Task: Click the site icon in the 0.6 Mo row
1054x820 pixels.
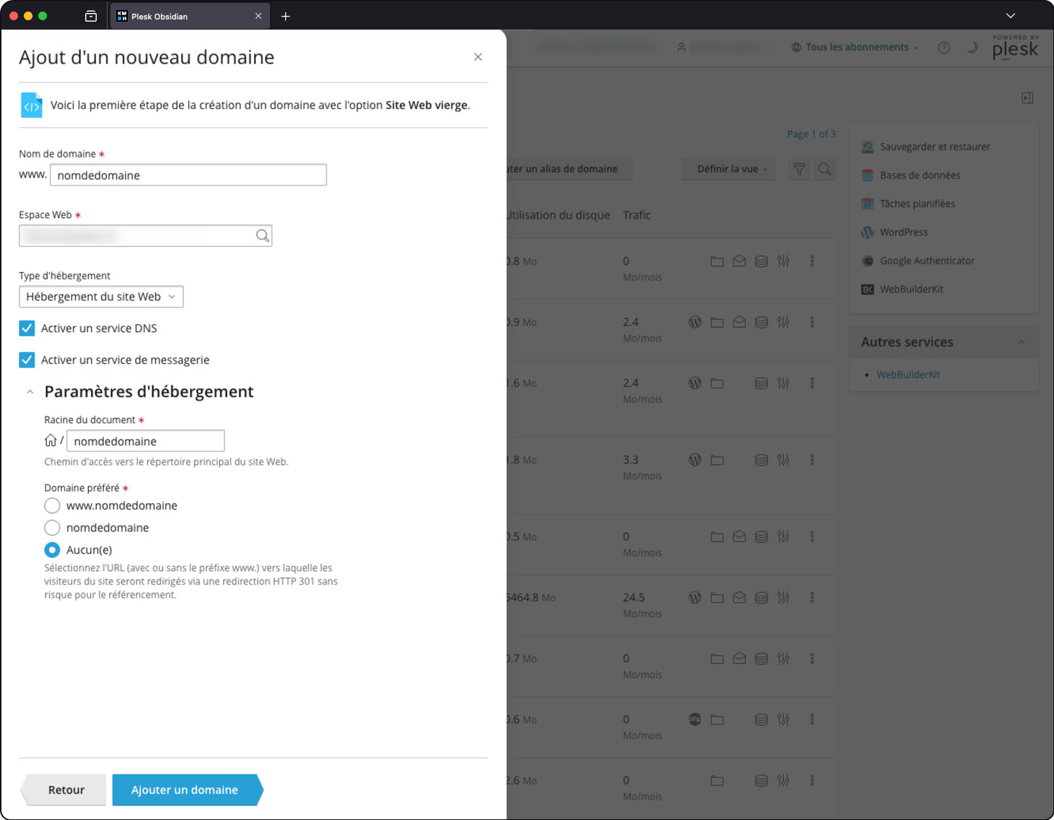Action: click(695, 720)
